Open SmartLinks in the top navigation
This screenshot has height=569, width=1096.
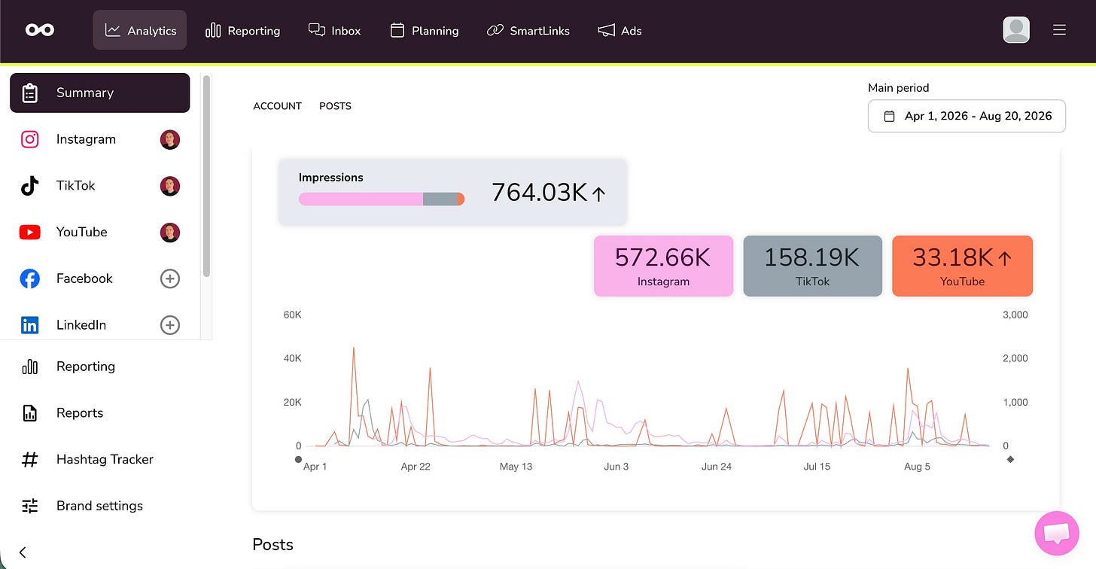[x=528, y=31]
